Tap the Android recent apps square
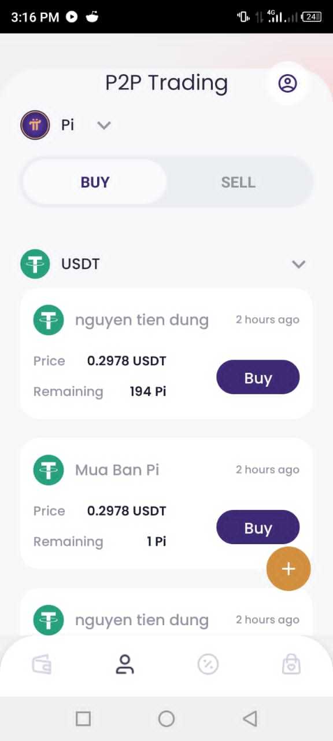Viewport: 333px width, 741px height. tap(83, 718)
